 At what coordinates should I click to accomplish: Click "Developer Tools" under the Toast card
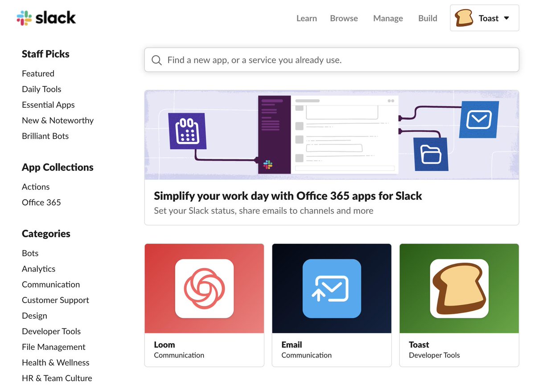[434, 355]
